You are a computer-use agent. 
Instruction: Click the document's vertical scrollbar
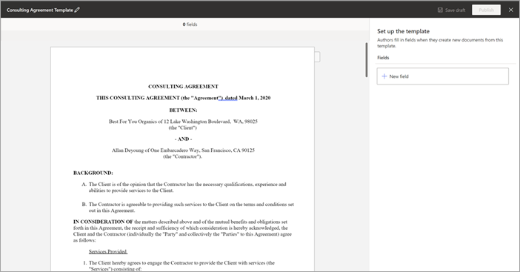(x=367, y=60)
